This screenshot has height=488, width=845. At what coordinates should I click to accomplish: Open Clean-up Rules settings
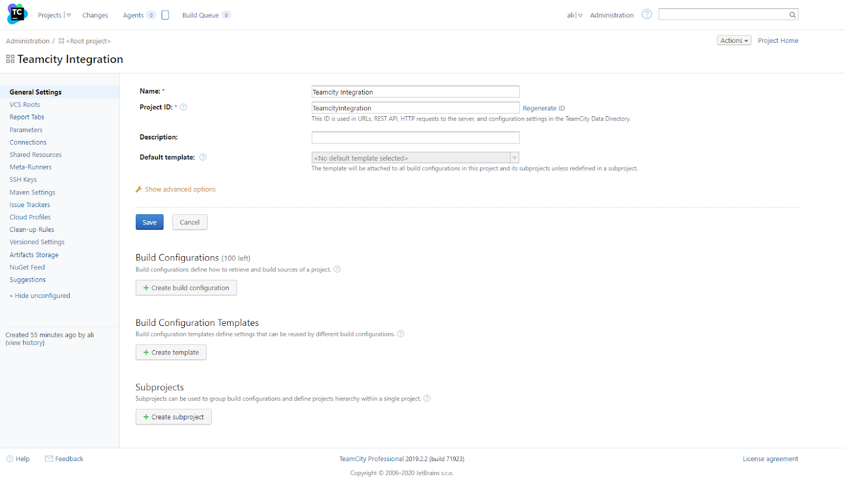click(x=32, y=230)
